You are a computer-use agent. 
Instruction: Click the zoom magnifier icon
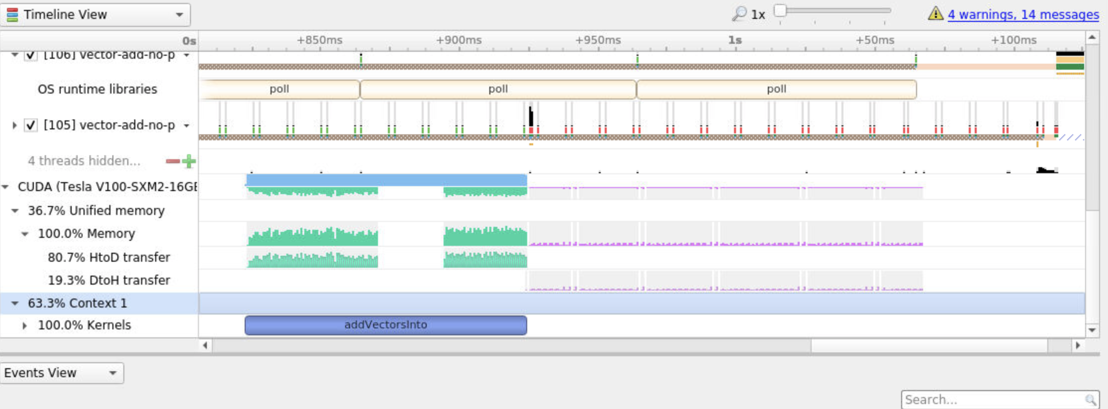coord(739,14)
